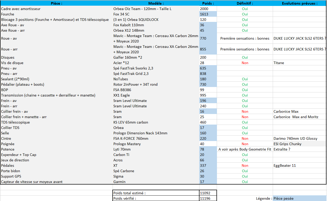Select the Pédales model "XT"
Viewport: 327px width, 201px height.
[156, 165]
